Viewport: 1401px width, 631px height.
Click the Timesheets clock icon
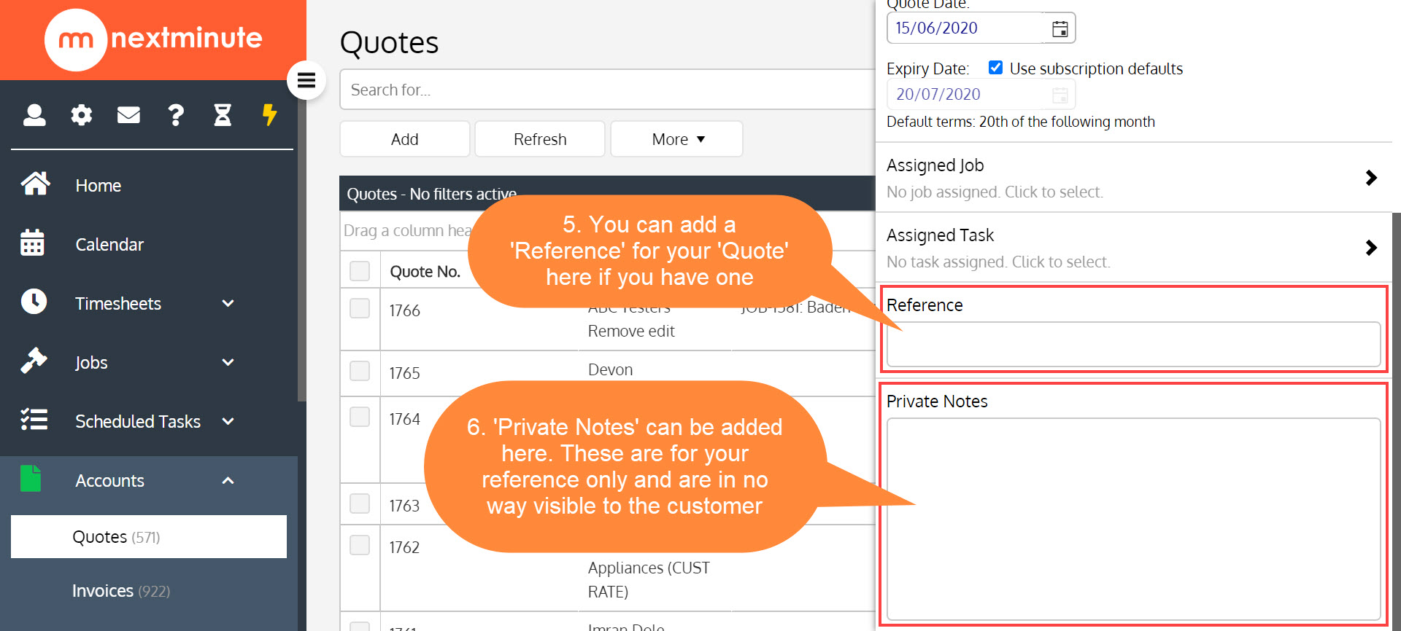coord(34,302)
